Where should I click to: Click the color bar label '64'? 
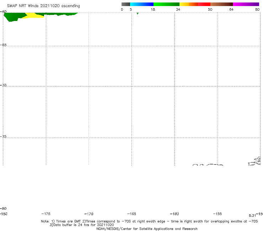tap(231, 9)
